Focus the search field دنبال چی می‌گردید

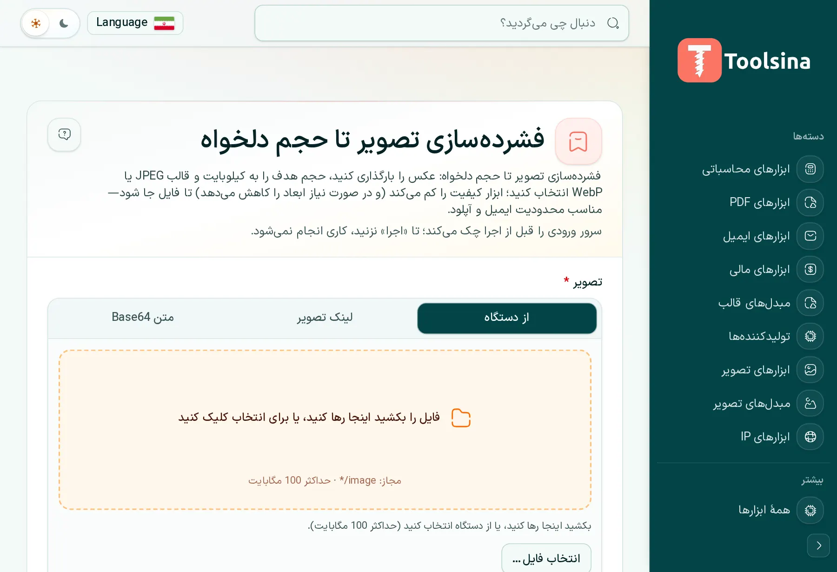tap(442, 23)
